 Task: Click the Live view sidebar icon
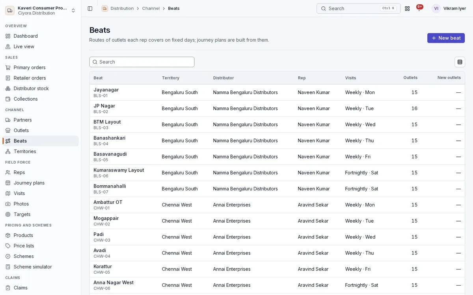coord(8,46)
